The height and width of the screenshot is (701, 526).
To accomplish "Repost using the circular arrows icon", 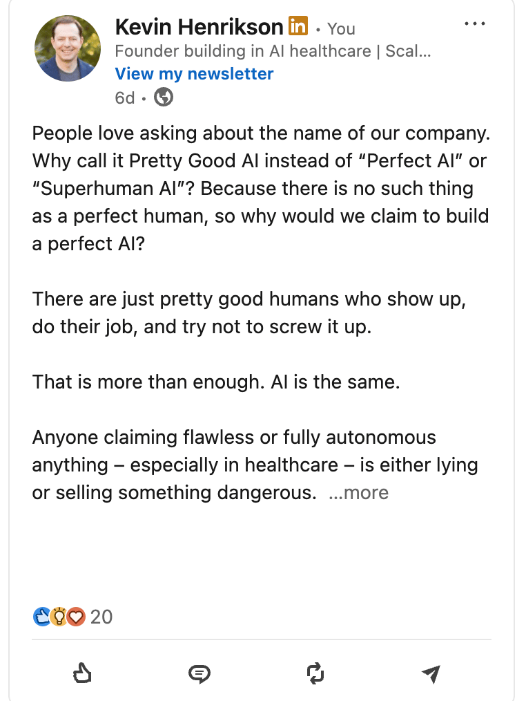I will click(315, 673).
